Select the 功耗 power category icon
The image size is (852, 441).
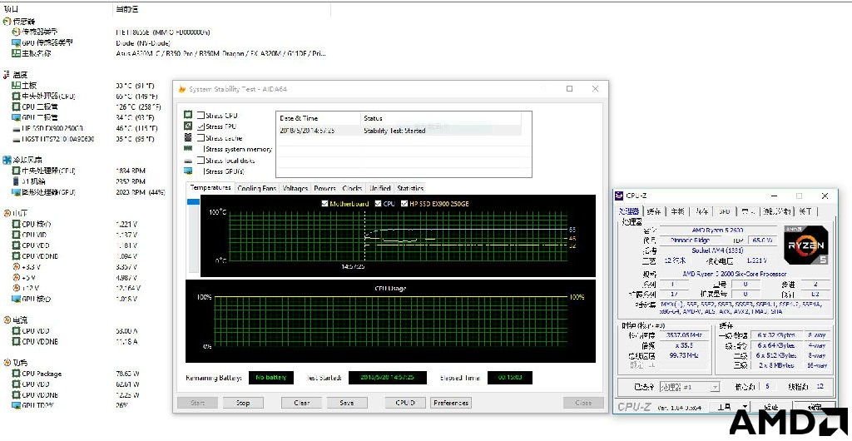(x=7, y=362)
